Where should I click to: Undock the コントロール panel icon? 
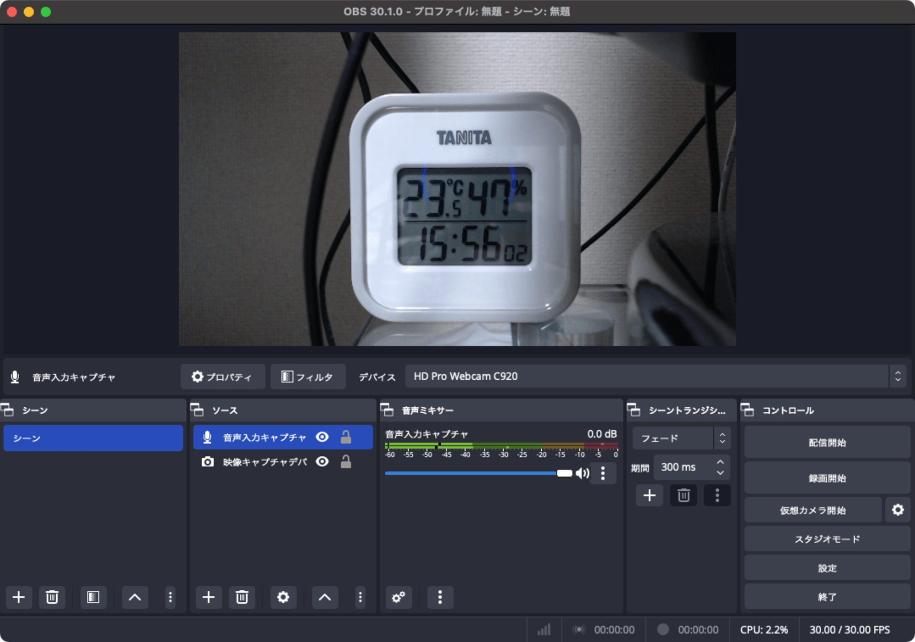[748, 410]
